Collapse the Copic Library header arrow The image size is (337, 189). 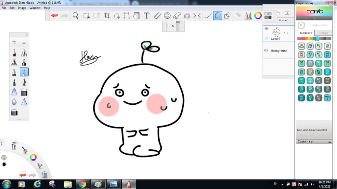[x=314, y=19]
